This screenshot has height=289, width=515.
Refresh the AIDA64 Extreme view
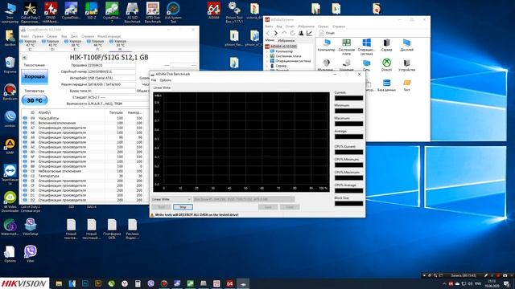(x=292, y=33)
